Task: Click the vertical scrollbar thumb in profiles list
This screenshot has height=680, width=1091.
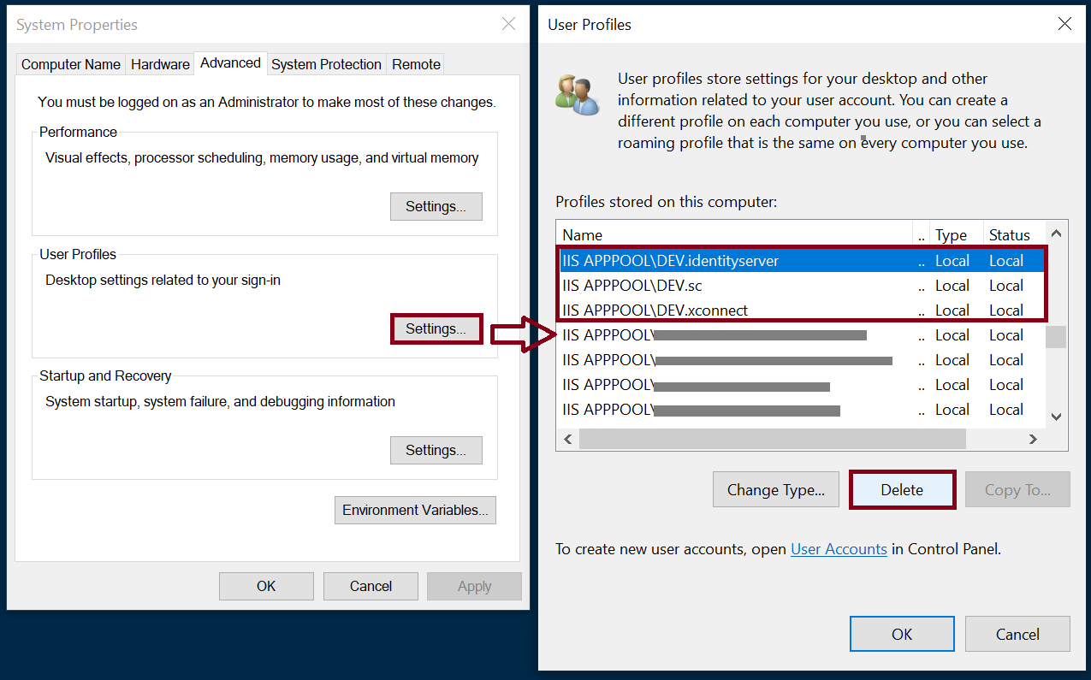Action: coord(1056,337)
